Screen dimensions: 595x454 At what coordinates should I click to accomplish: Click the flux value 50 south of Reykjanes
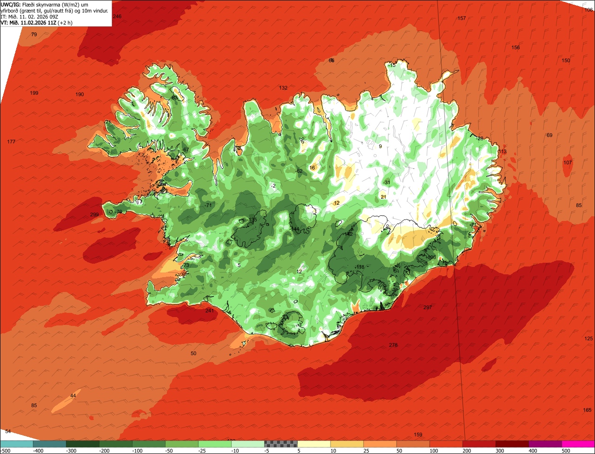pos(193,353)
